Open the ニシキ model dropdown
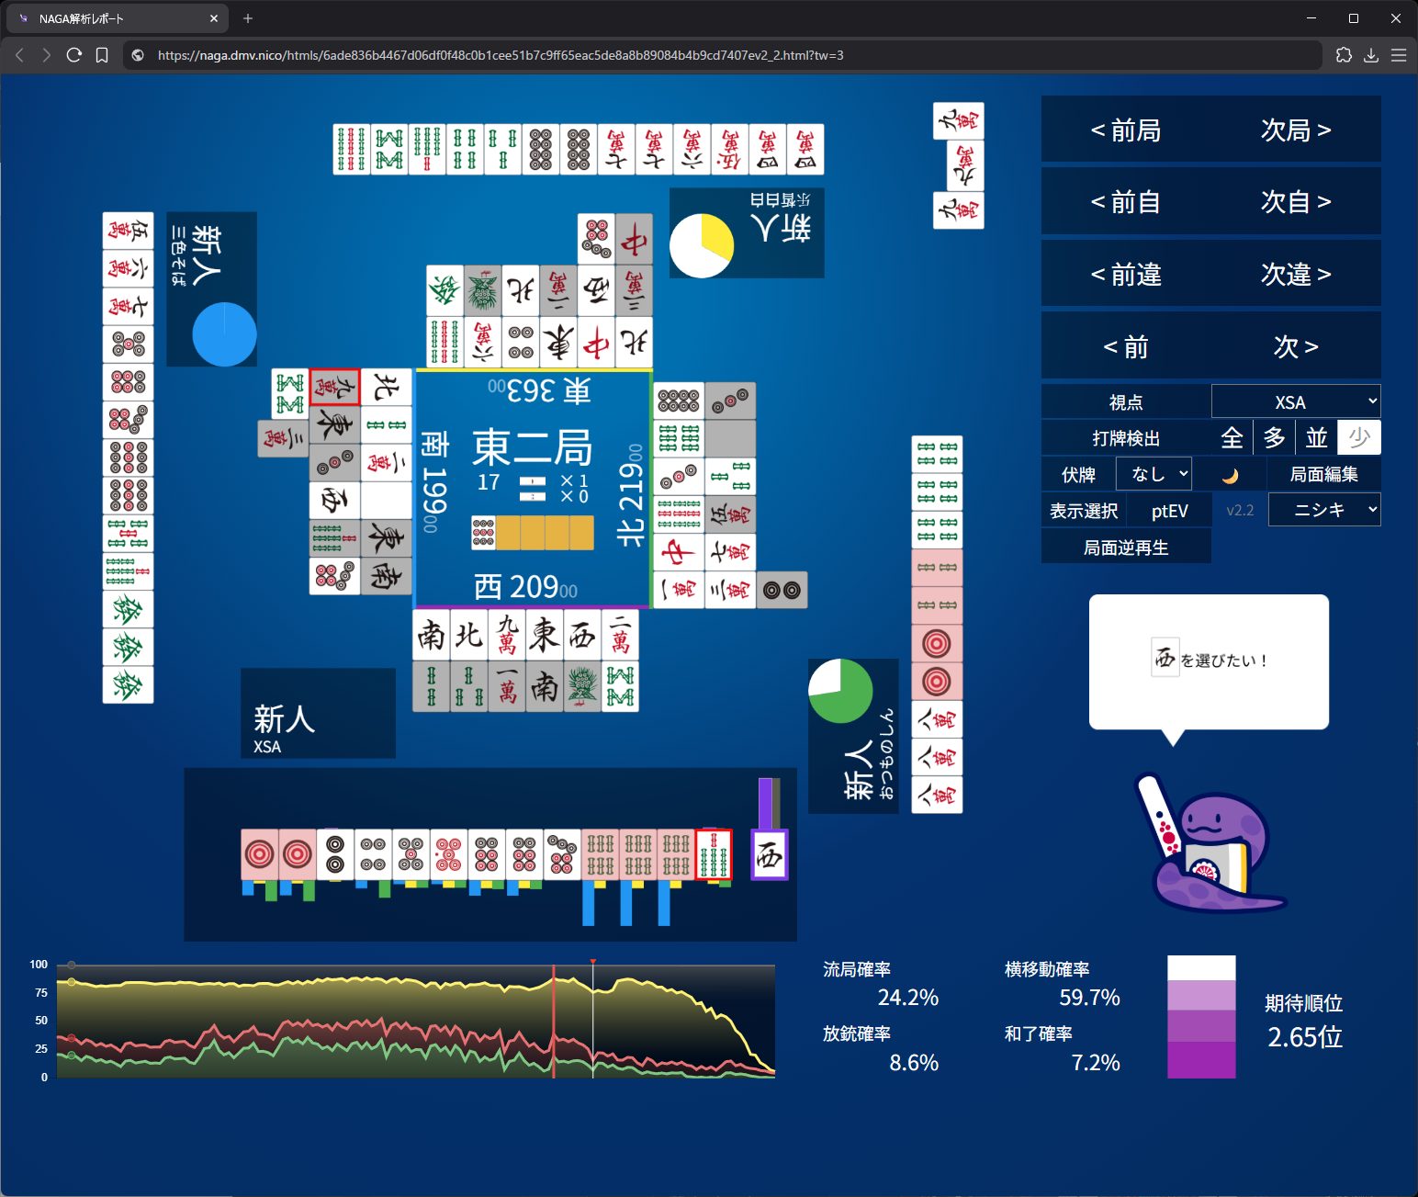The height and width of the screenshot is (1197, 1418). (x=1323, y=510)
